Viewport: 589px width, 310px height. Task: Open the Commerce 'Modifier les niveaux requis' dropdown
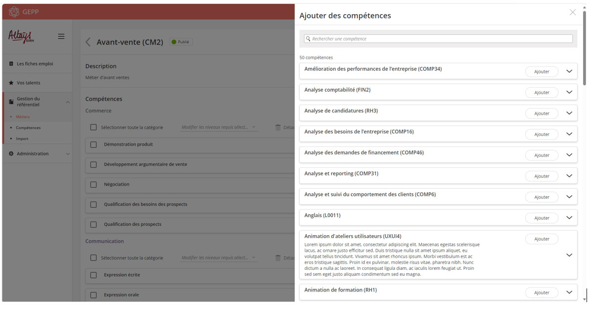(218, 127)
